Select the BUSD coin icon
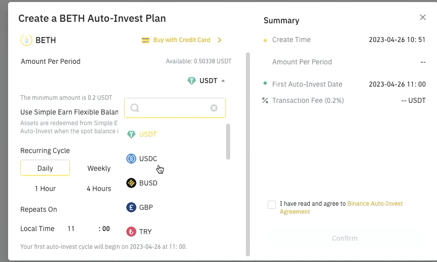 pos(131,183)
